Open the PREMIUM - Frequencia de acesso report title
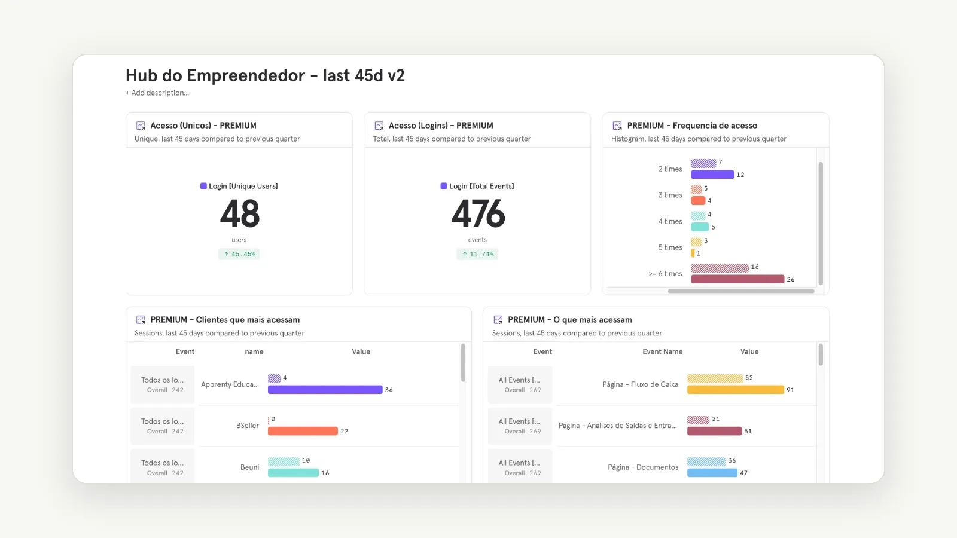Image resolution: width=957 pixels, height=538 pixels. [x=692, y=126]
